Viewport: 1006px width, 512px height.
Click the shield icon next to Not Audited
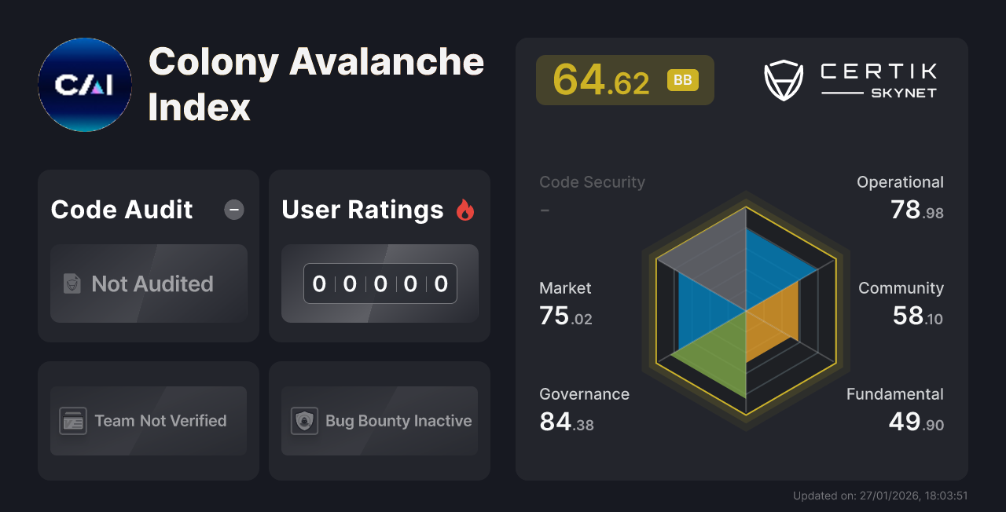[72, 283]
